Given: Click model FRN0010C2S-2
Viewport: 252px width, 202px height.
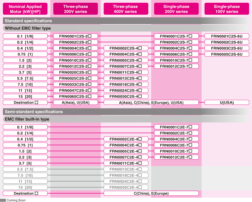Looking at the screenshot, I should [x=75, y=60].
